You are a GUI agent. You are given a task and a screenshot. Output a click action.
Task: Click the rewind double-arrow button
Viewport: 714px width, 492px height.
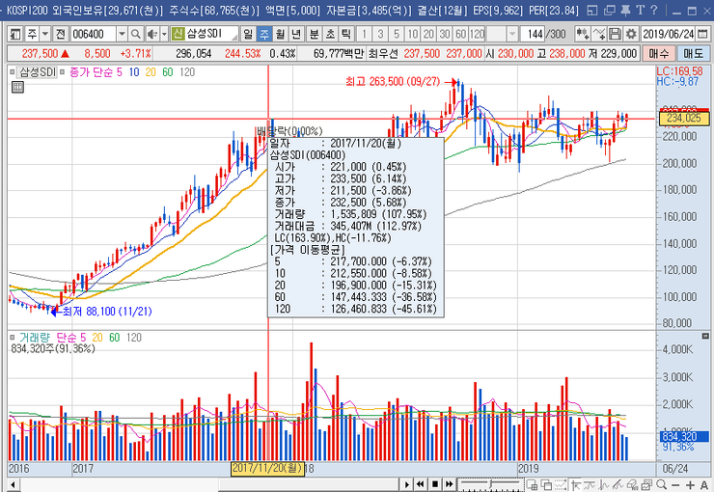421,484
